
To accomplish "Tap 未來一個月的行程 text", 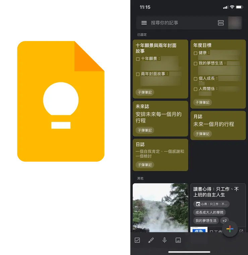I will click(x=213, y=124).
